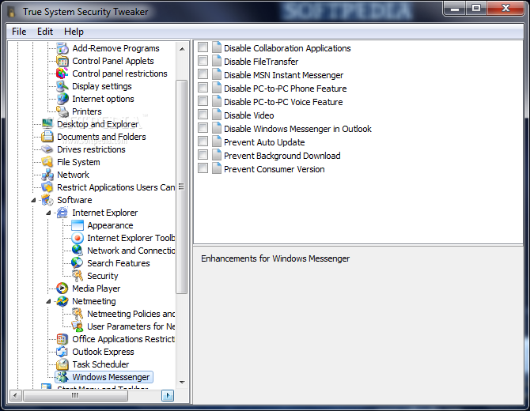
Task: Select the Outlook Express tree item
Action: pos(103,352)
